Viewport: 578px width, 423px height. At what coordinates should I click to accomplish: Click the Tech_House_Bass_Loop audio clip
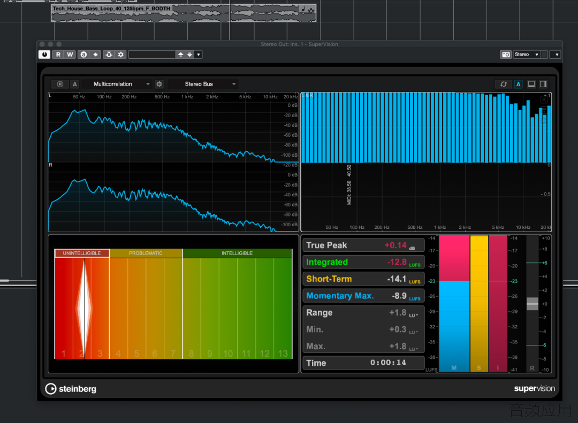pos(184,13)
